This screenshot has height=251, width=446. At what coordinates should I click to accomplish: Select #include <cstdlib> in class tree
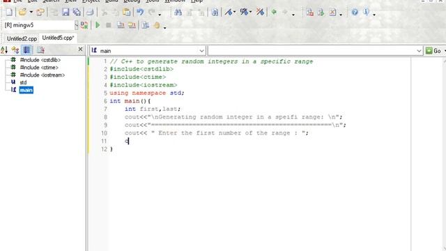click(x=40, y=60)
